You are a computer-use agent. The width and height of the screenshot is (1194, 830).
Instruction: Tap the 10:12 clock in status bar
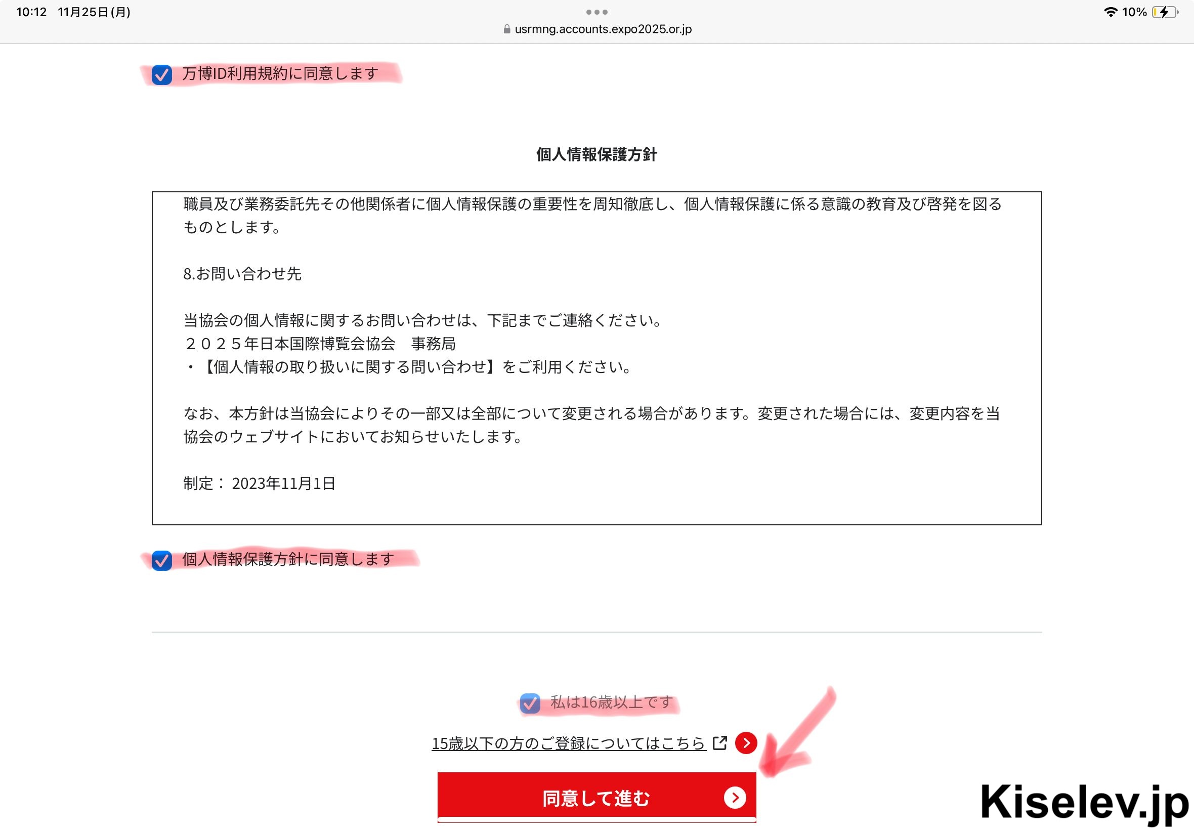tap(32, 12)
